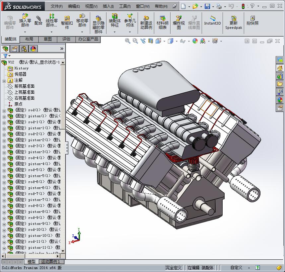285x272 pixels.
Task: Expand the 注解 (Annotations) tree node
Action: (4, 80)
